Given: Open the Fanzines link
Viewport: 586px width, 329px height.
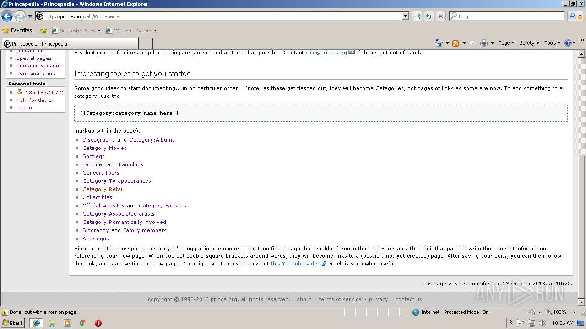Looking at the screenshot, I should (x=93, y=164).
